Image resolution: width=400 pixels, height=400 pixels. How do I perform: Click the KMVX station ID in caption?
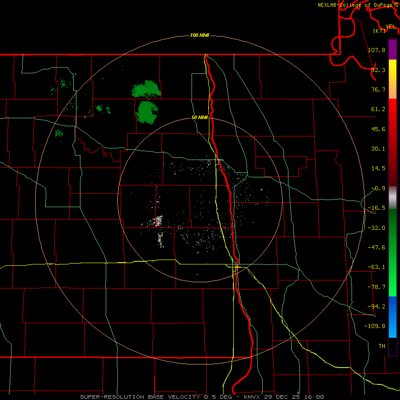(x=252, y=397)
